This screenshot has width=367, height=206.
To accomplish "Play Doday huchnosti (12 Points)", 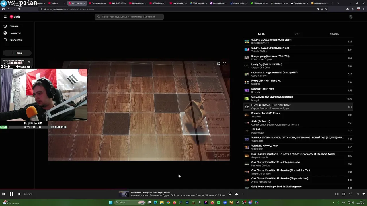I will coord(298,115).
